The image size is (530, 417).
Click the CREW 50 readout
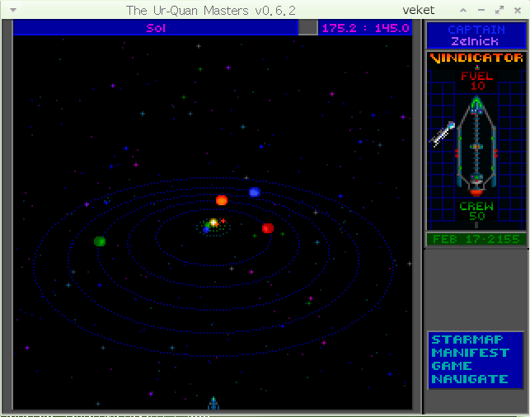[x=476, y=211]
